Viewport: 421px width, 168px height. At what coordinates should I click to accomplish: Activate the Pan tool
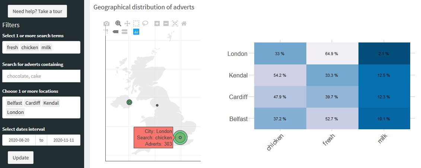click(x=127, y=23)
